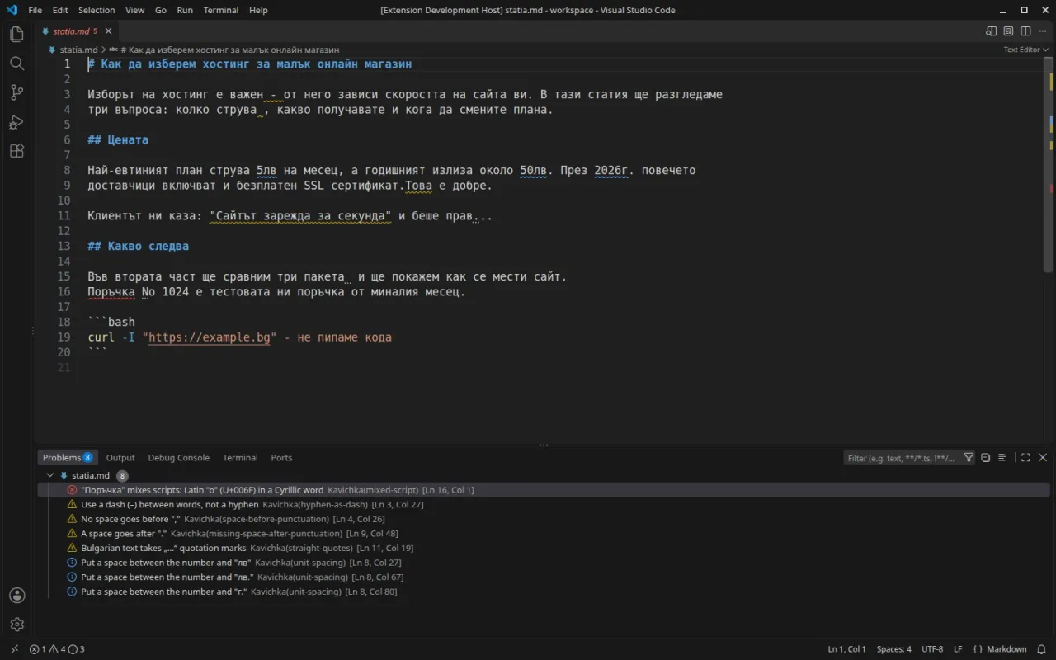Click the Ln 1, Col 1 status item
Viewport: 1056px width, 660px height.
[846, 649]
